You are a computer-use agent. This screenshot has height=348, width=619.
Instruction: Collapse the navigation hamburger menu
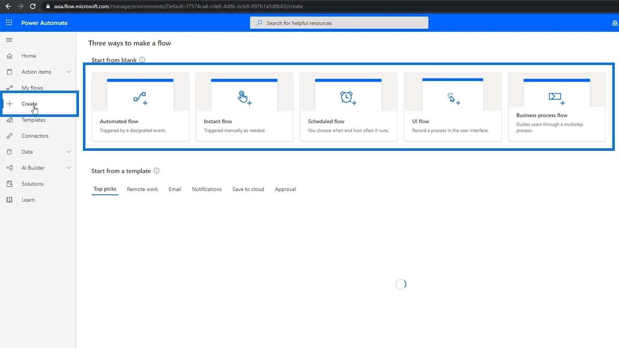pos(9,40)
